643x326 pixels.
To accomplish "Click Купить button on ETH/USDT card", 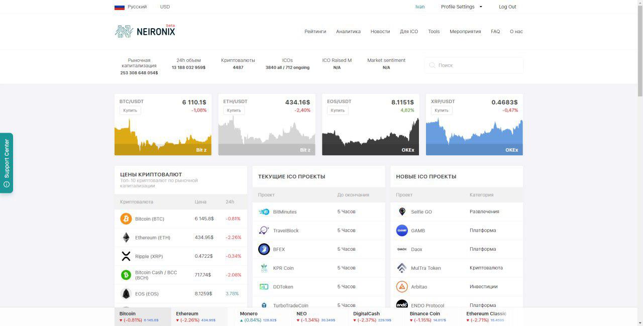I will tap(234, 111).
